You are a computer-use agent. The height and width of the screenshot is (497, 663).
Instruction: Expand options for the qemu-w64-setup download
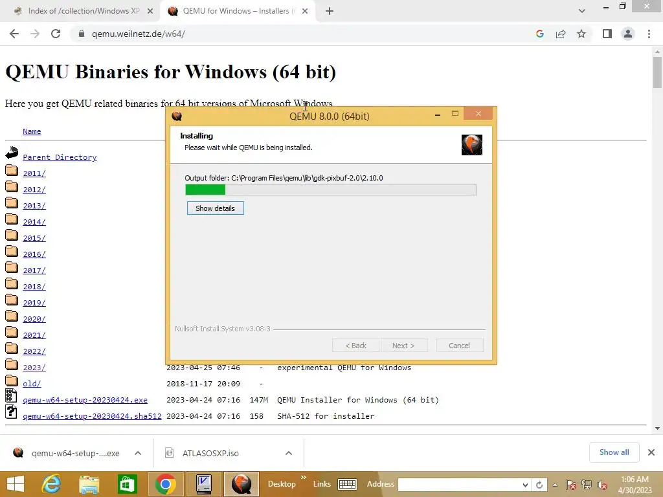(x=137, y=453)
